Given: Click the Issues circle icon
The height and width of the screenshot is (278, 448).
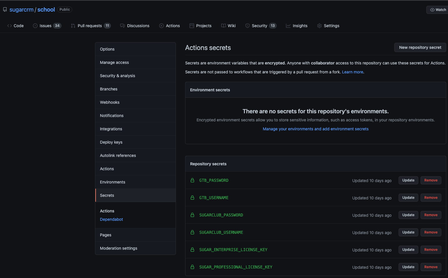Looking at the screenshot, I should click(35, 26).
